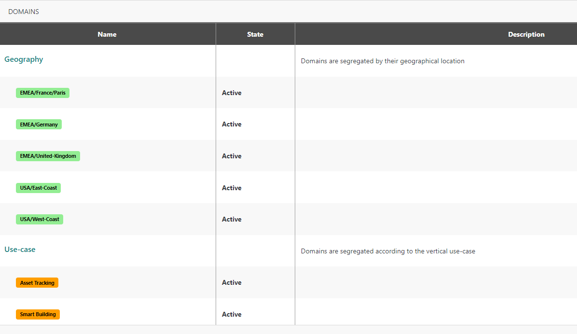Open the Use-case domain group
This screenshot has width=577, height=334.
pyautogui.click(x=20, y=250)
